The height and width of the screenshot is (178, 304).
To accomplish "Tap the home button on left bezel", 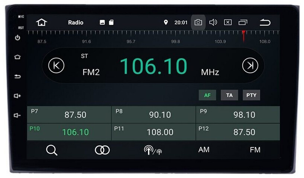I will tap(17, 57).
